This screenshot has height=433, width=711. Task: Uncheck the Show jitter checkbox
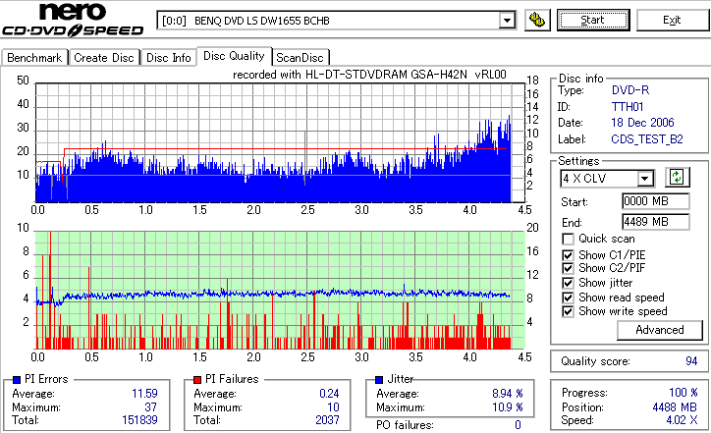pyautogui.click(x=568, y=283)
